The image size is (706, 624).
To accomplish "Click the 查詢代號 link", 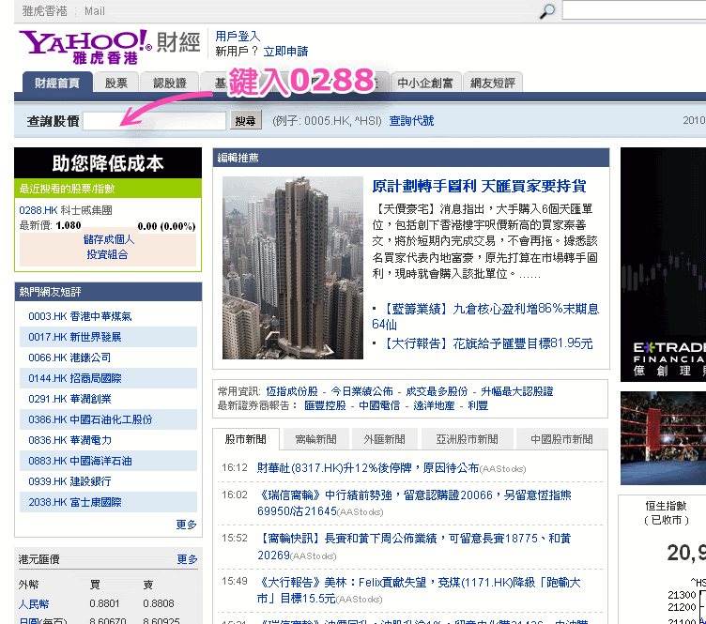I will click(411, 121).
